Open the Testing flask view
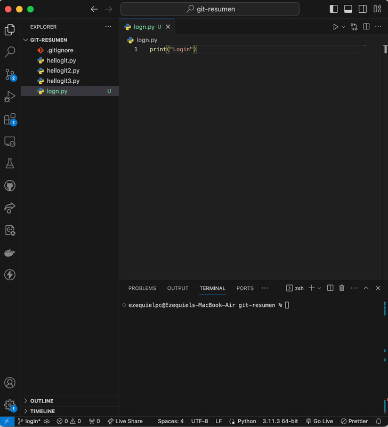Viewport: 388px width, 427px height. [x=10, y=164]
